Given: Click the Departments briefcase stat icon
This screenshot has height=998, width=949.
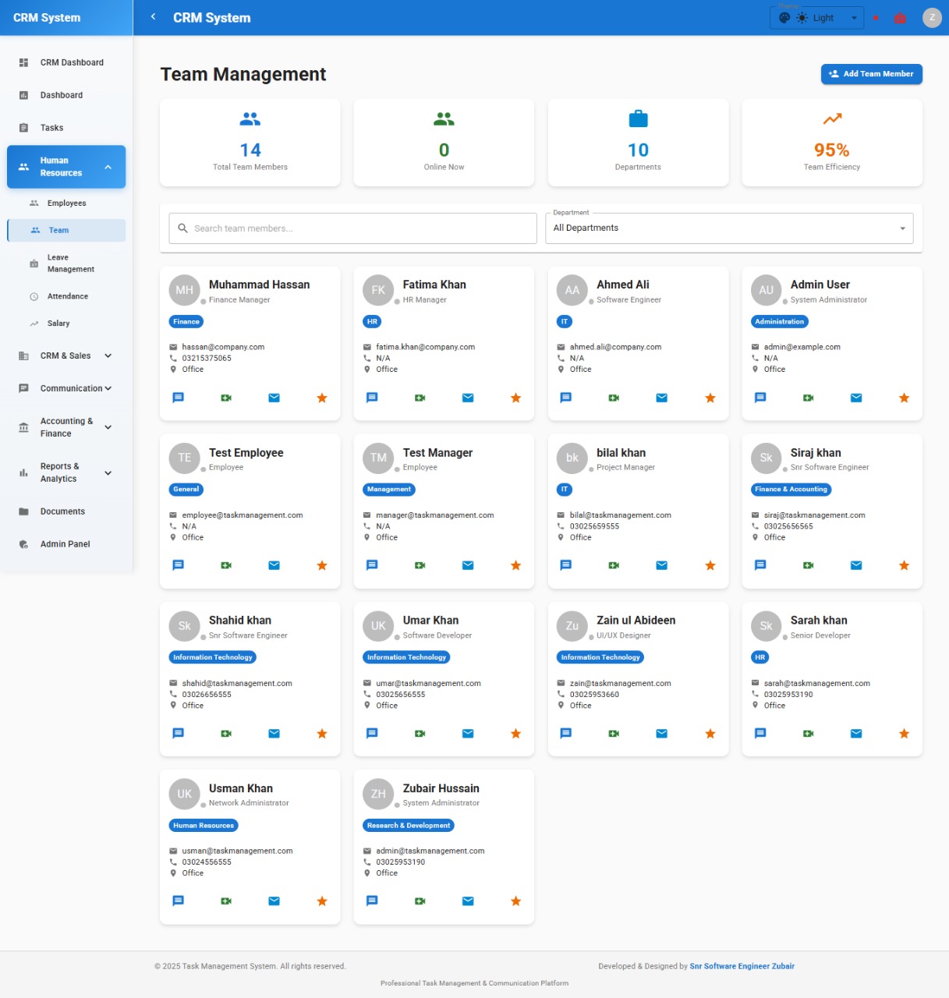Looking at the screenshot, I should point(638,119).
